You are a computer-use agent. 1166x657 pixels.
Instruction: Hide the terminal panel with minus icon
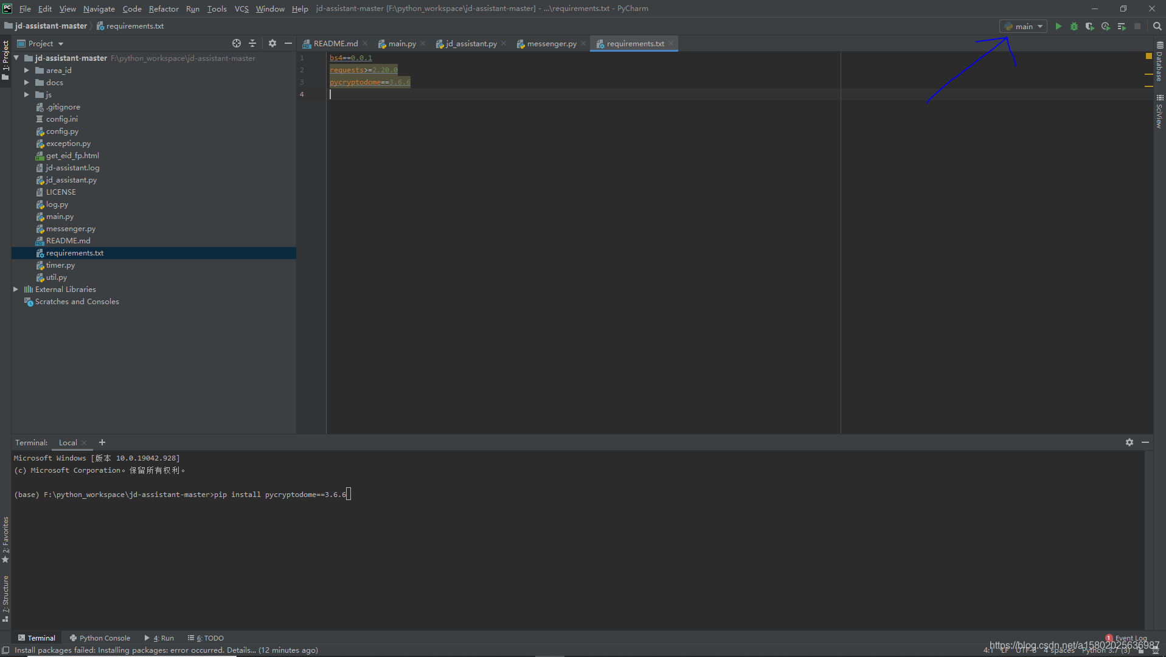1145,442
